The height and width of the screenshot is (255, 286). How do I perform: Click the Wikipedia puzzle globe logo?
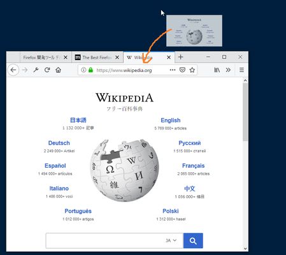pyautogui.click(x=124, y=170)
